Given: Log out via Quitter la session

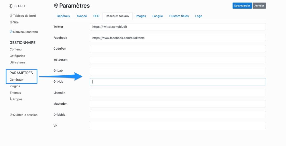Looking at the screenshot, I should (25, 115).
